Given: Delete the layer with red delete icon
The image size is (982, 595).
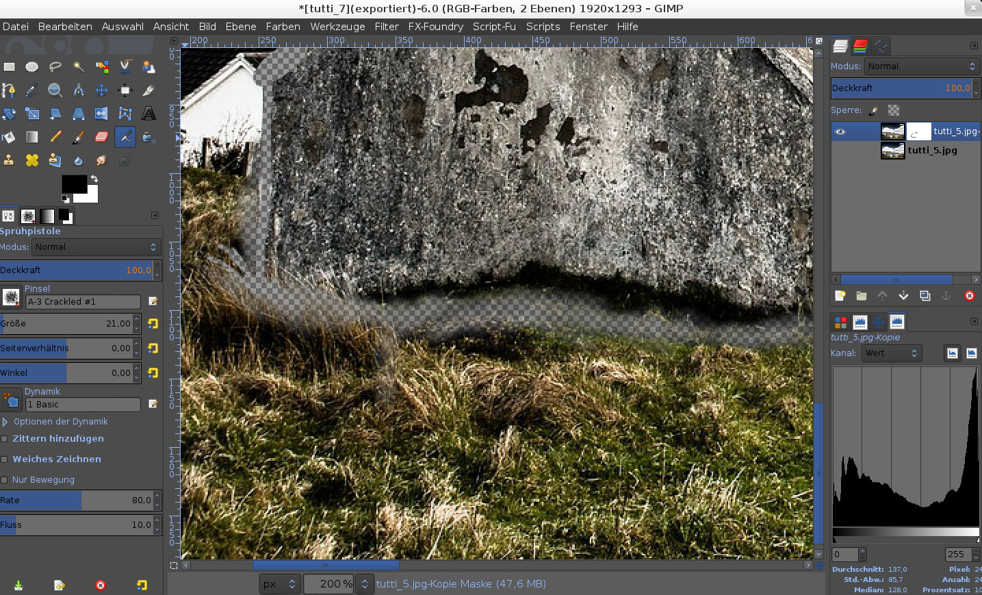Looking at the screenshot, I should (x=969, y=296).
